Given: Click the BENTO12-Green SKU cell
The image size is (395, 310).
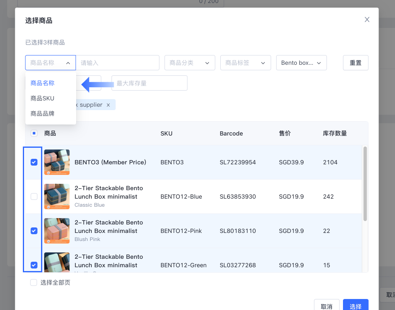Looking at the screenshot, I should (x=184, y=265).
